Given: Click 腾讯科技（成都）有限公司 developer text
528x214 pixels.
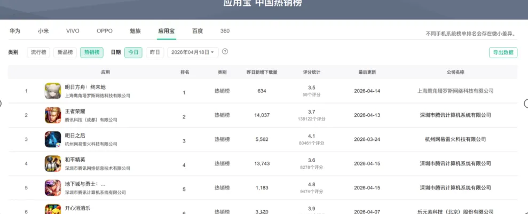Looking at the screenshot, I should tap(91, 120).
